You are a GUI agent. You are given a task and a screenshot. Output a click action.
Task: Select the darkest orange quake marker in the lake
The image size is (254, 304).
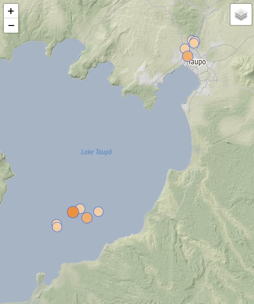pyautogui.click(x=73, y=212)
